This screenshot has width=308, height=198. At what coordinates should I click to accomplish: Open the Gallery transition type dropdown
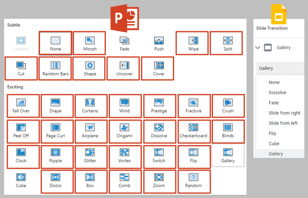click(x=280, y=68)
